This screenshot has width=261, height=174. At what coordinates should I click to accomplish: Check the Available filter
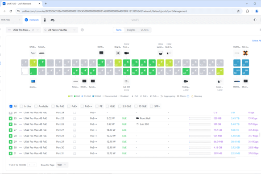36,106
